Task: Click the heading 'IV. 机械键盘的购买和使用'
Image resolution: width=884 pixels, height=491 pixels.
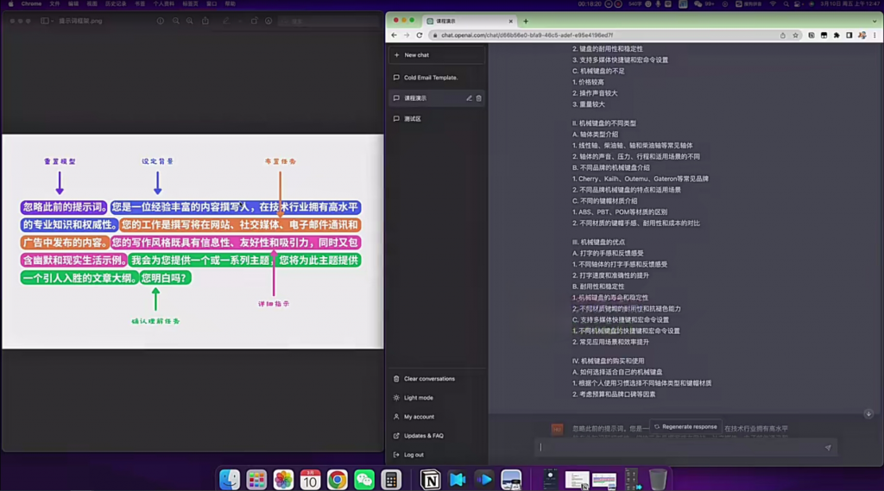Action: click(609, 361)
